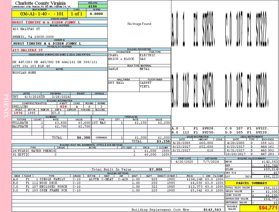Click effective year 1985 in building information
The image size is (279, 212).
[x=32, y=113]
